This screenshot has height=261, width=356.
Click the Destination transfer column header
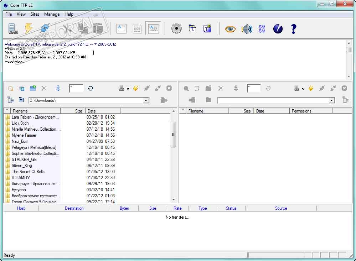pos(74,208)
